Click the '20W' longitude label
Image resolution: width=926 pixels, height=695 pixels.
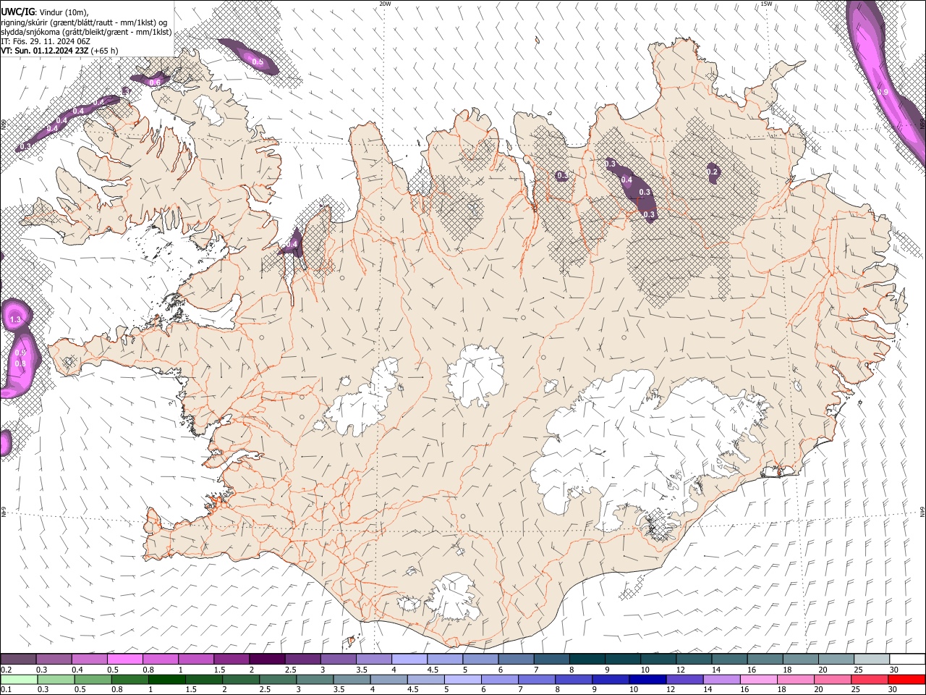coord(385,4)
